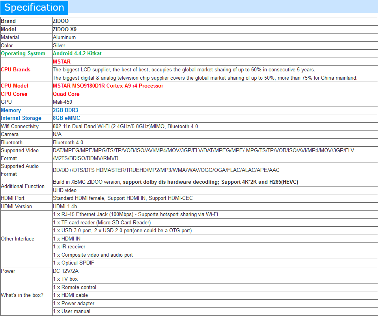Select the 'Camera' row label
This screenshot has height=317, width=379.
pyautogui.click(x=10, y=134)
